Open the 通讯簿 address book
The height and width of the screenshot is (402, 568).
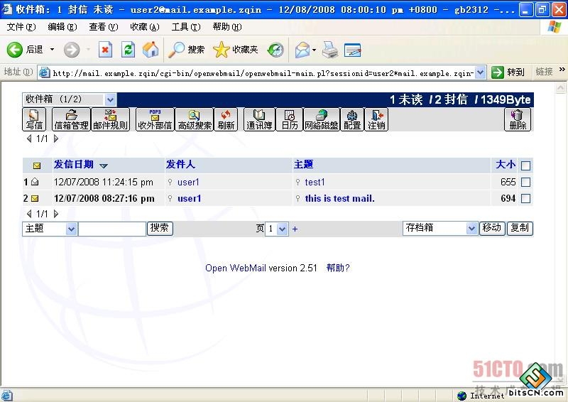(259, 119)
